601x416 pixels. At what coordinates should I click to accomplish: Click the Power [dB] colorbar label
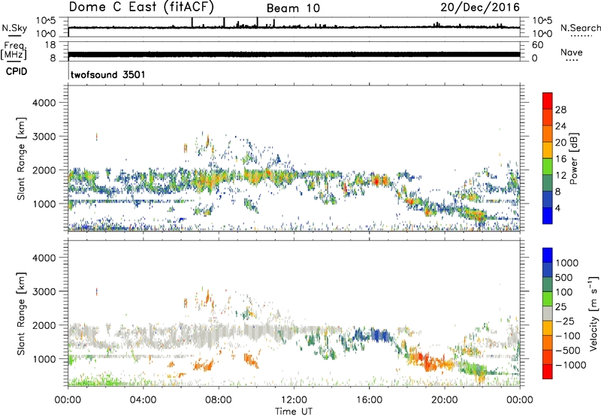(573, 158)
